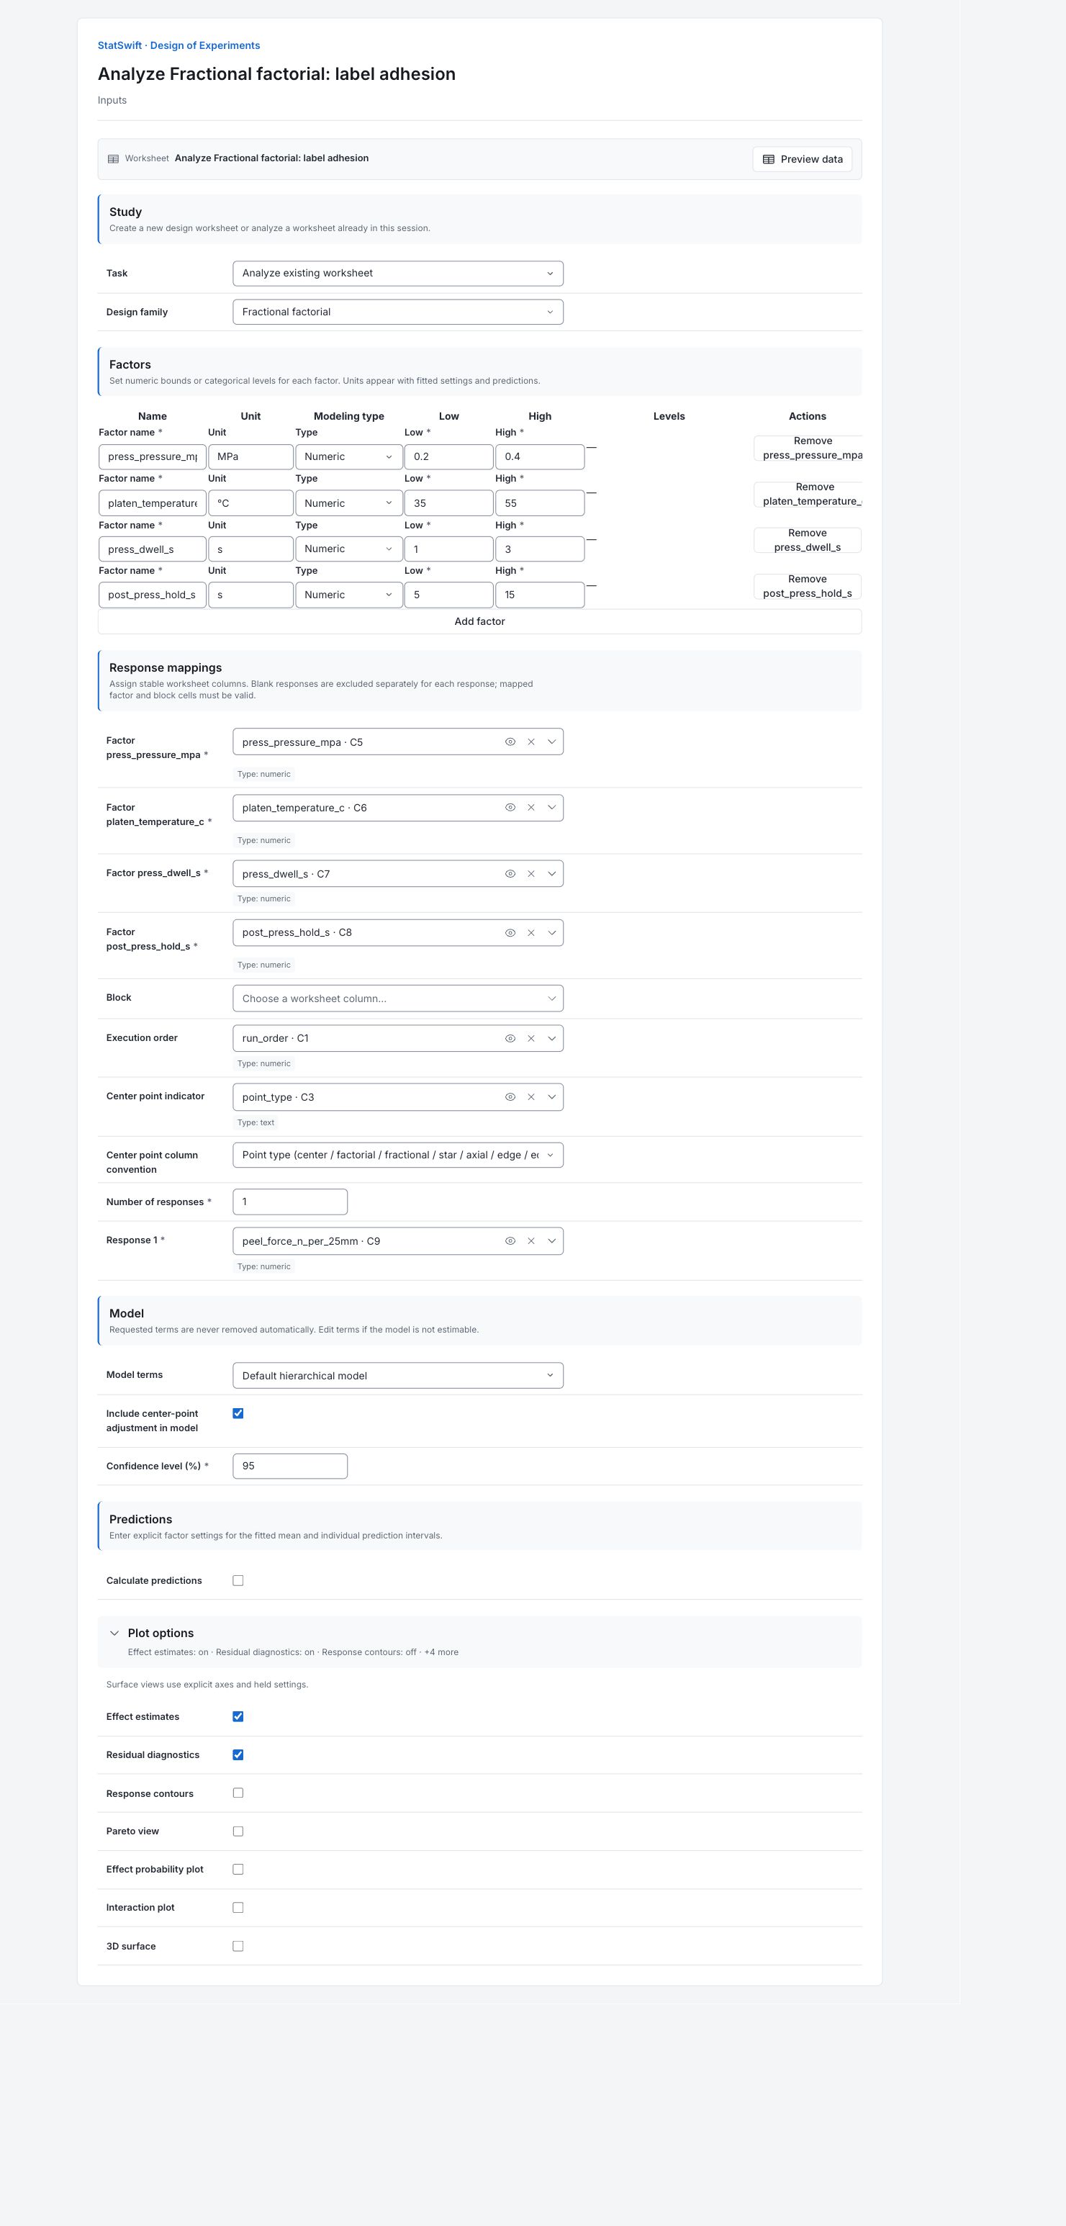Toggle include center-point adjustment in model

tap(238, 1413)
